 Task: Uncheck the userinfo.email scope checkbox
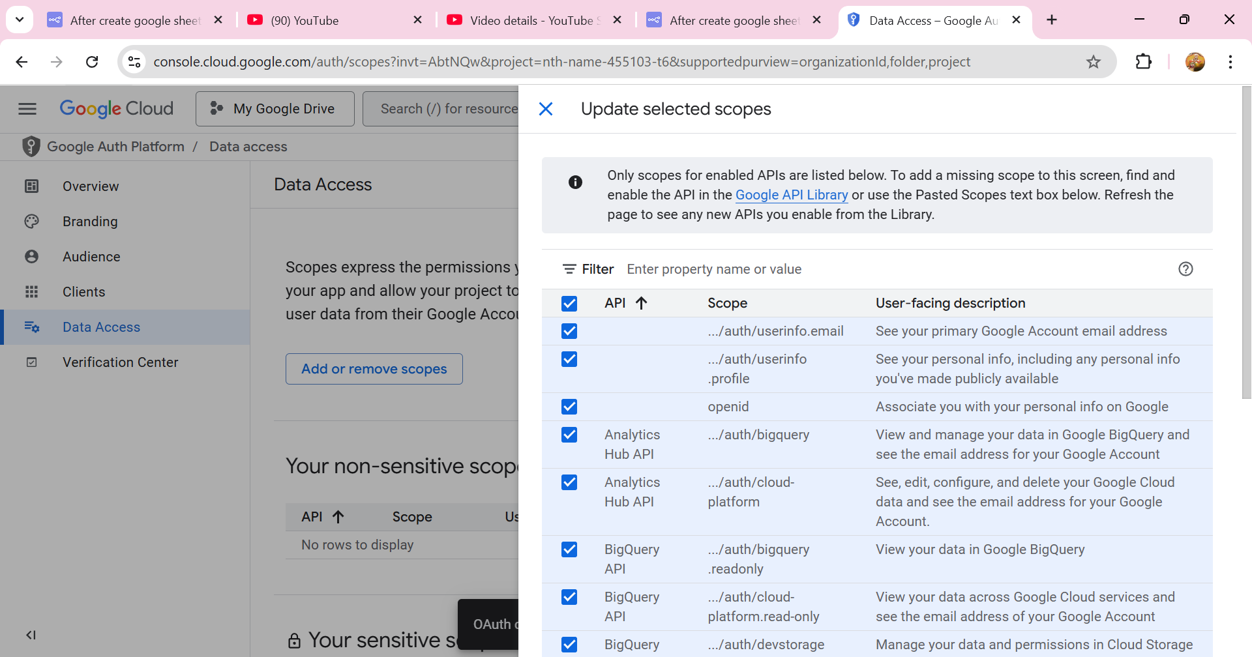click(569, 331)
